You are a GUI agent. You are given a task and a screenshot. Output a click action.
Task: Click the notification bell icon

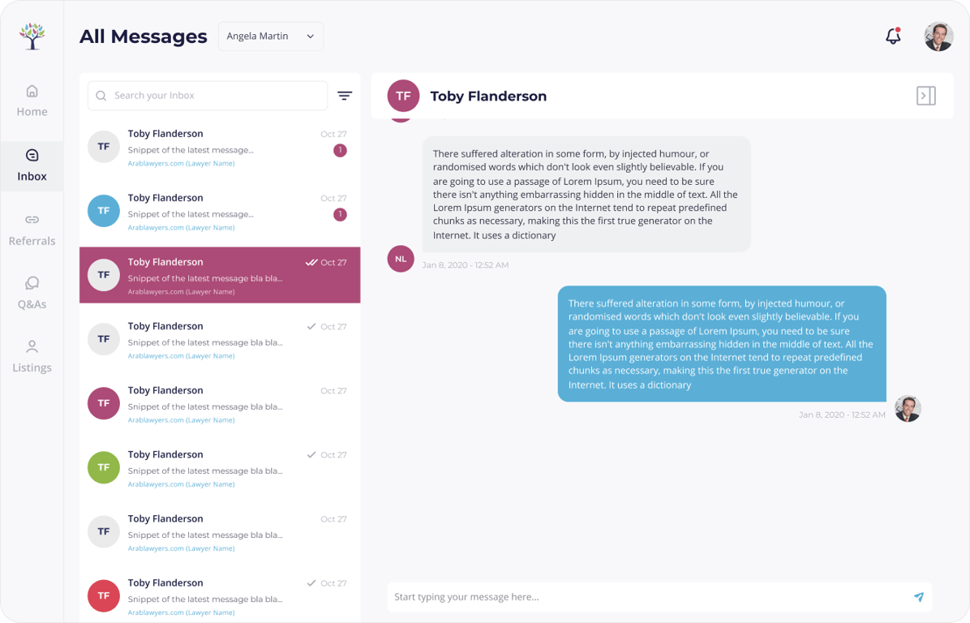(893, 36)
